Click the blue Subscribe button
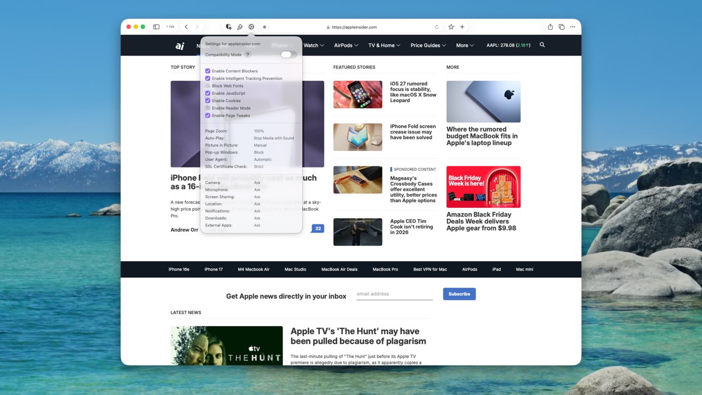 459,294
